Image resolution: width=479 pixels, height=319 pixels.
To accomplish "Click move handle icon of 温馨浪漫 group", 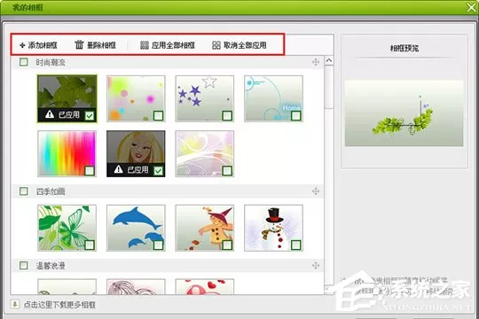I will [316, 265].
